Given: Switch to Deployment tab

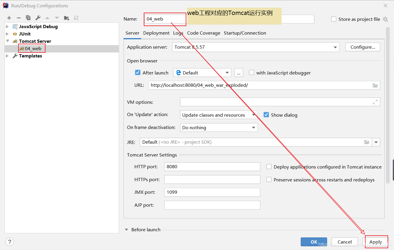Looking at the screenshot, I should click(156, 33).
